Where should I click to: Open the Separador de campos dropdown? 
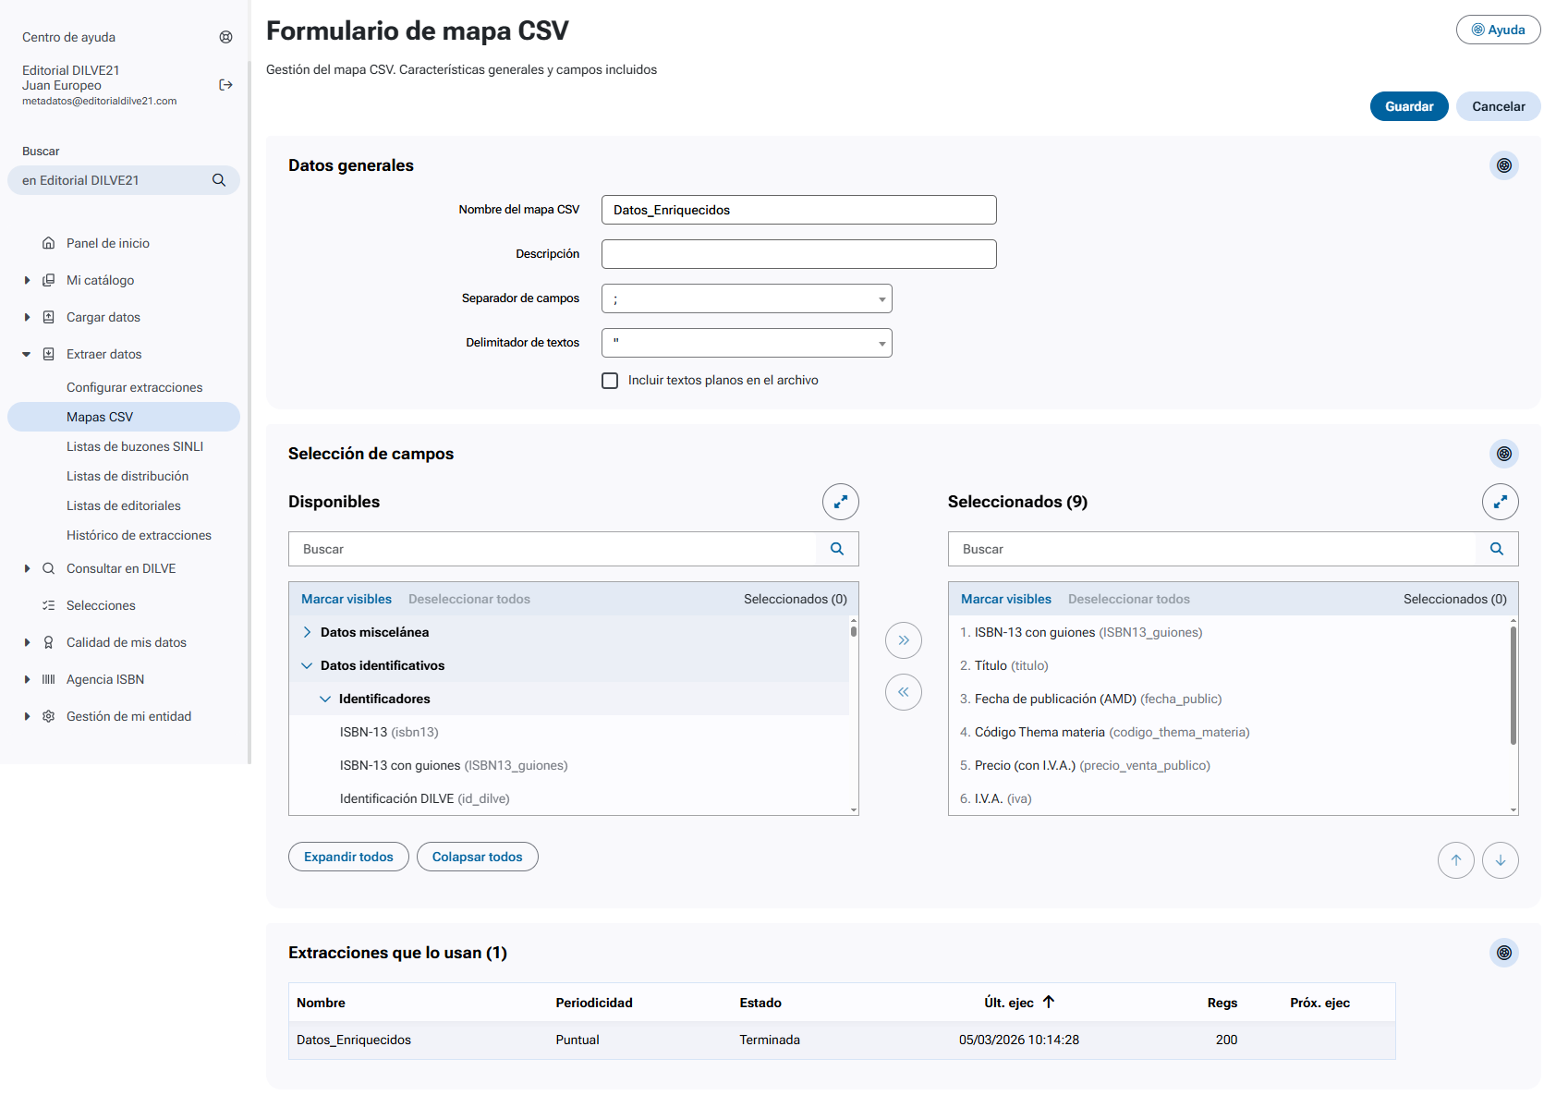[747, 298]
